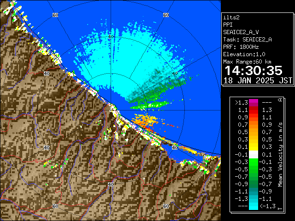Click the 'PRF: 1800Hz' text
Viewport: 295px width, 221px height.
point(241,47)
